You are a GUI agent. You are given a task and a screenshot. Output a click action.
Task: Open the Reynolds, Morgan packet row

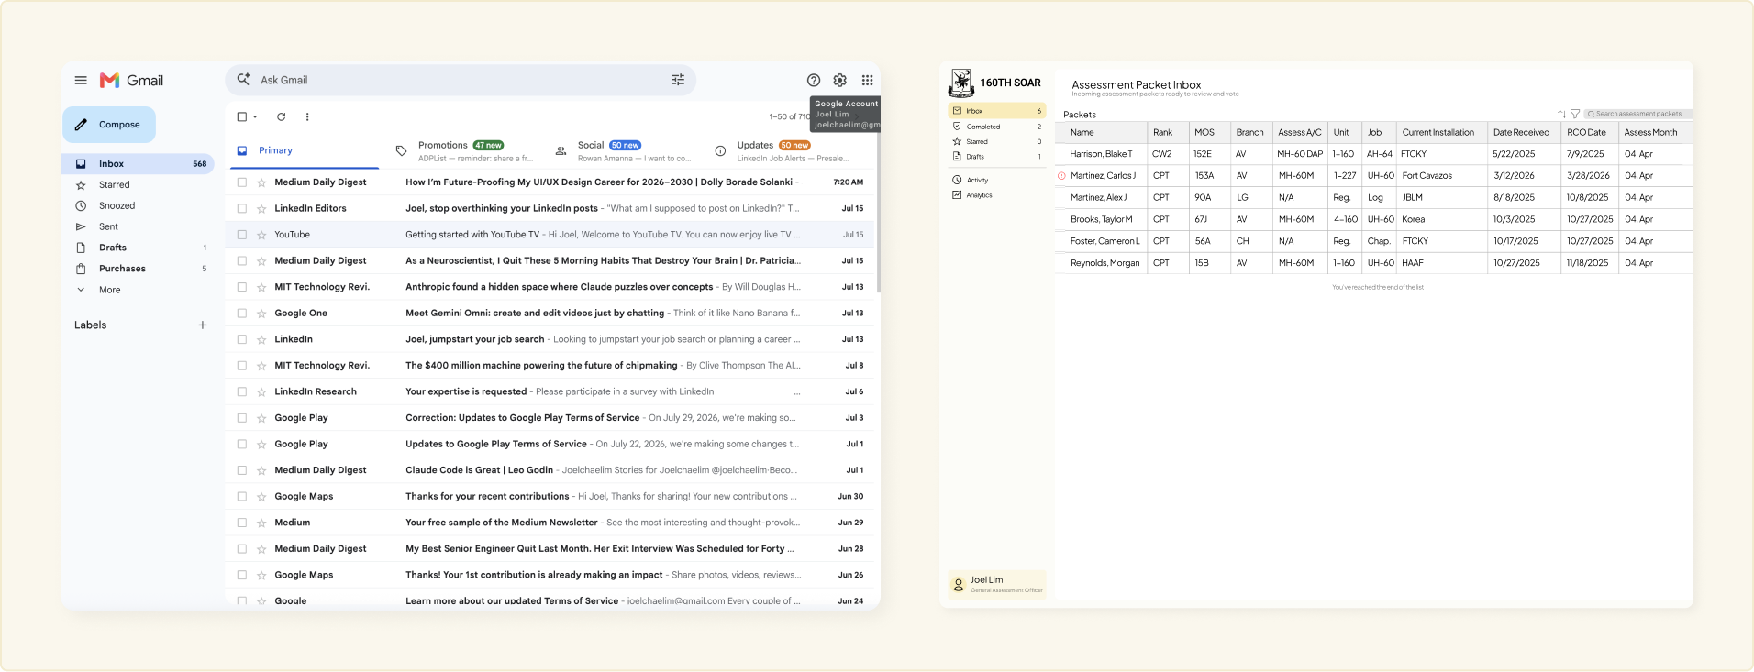click(x=1374, y=263)
